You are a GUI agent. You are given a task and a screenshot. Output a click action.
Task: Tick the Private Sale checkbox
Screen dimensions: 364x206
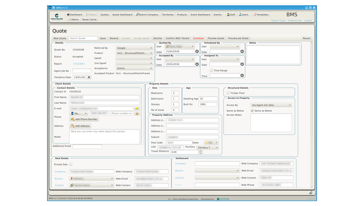click(71, 164)
